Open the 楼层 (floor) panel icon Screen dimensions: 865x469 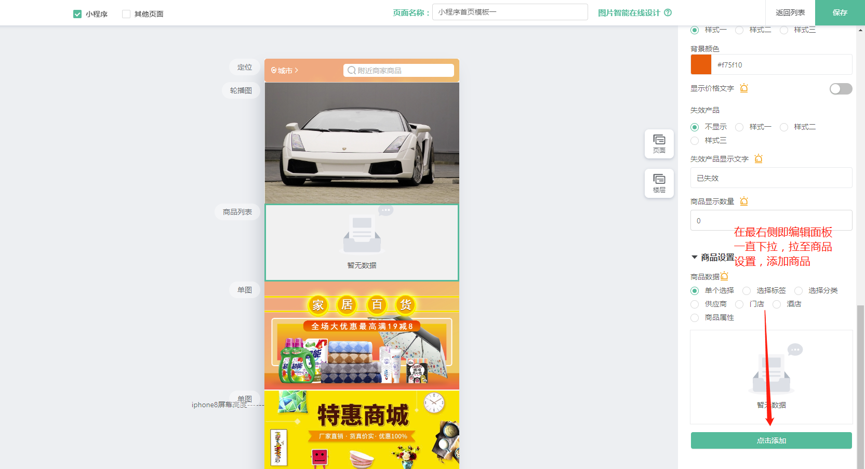pos(659,183)
